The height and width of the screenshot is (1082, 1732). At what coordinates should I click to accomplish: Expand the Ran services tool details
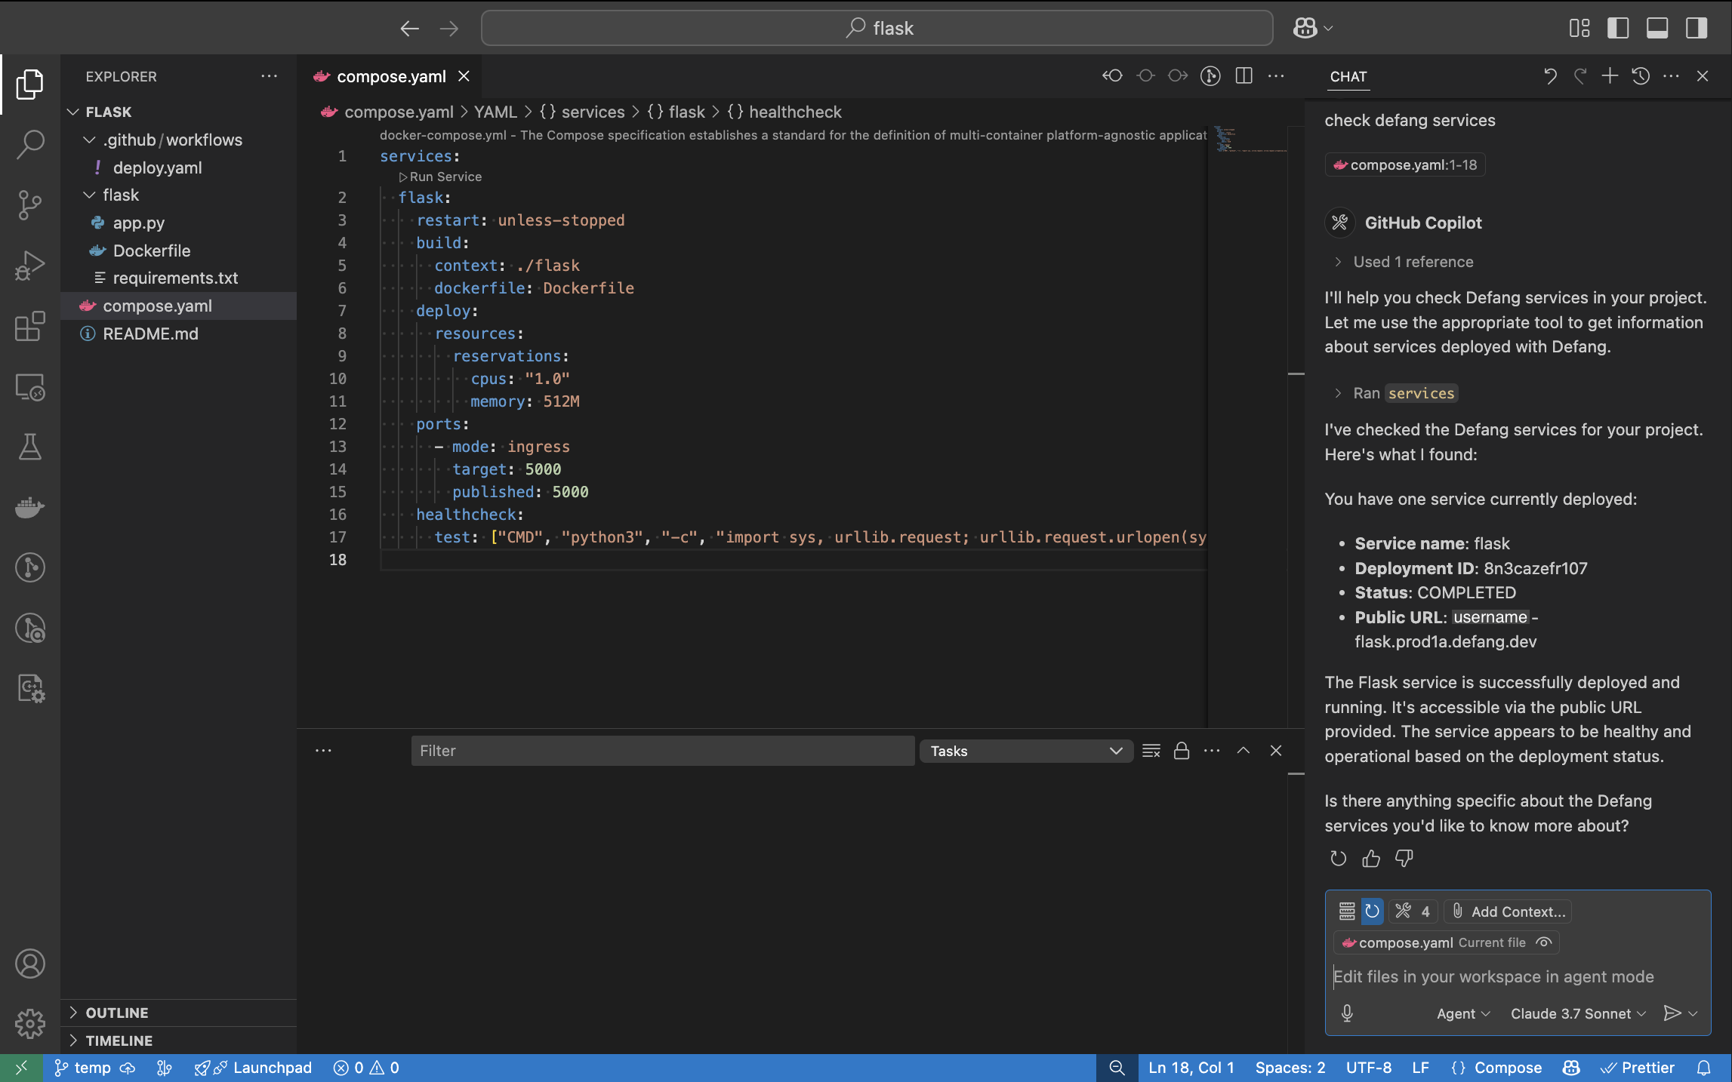coord(1395,393)
